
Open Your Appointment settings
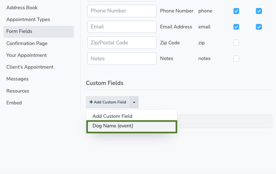click(27, 55)
